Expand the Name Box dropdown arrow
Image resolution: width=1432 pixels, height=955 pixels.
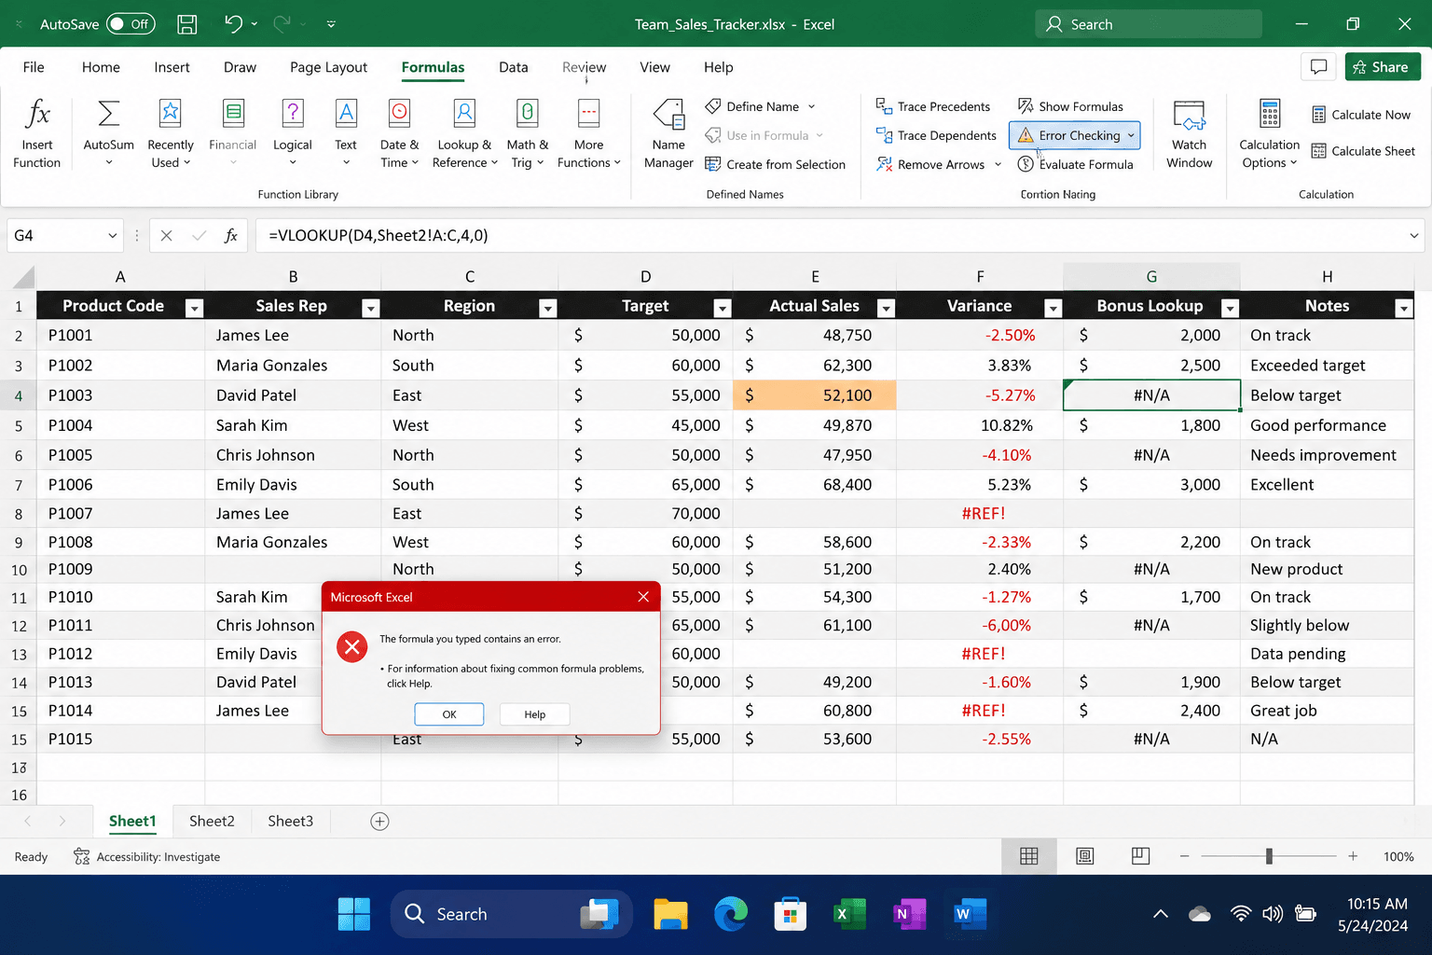click(x=112, y=236)
